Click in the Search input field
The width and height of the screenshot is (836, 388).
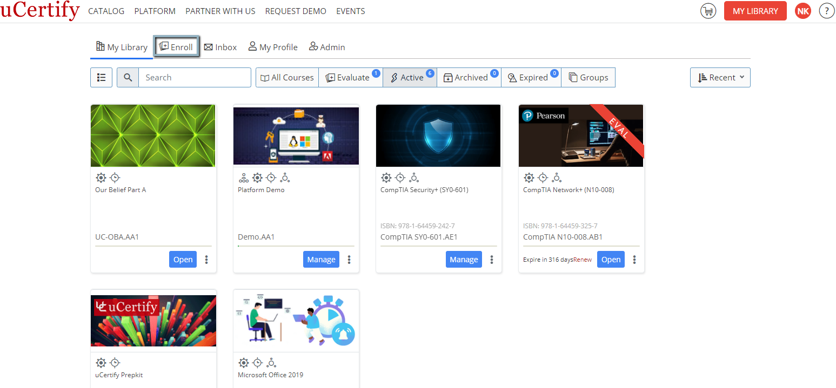click(x=195, y=77)
